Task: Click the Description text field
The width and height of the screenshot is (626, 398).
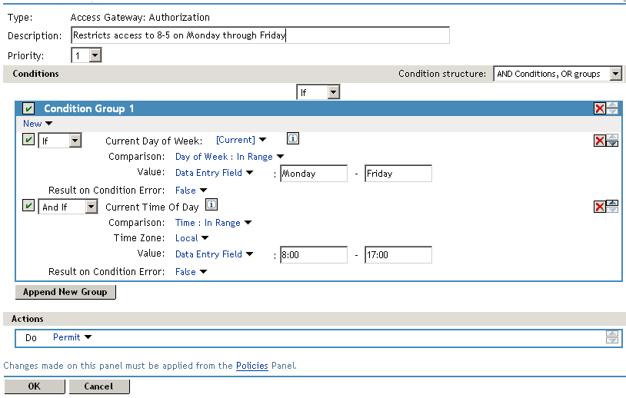Action: coord(260,35)
